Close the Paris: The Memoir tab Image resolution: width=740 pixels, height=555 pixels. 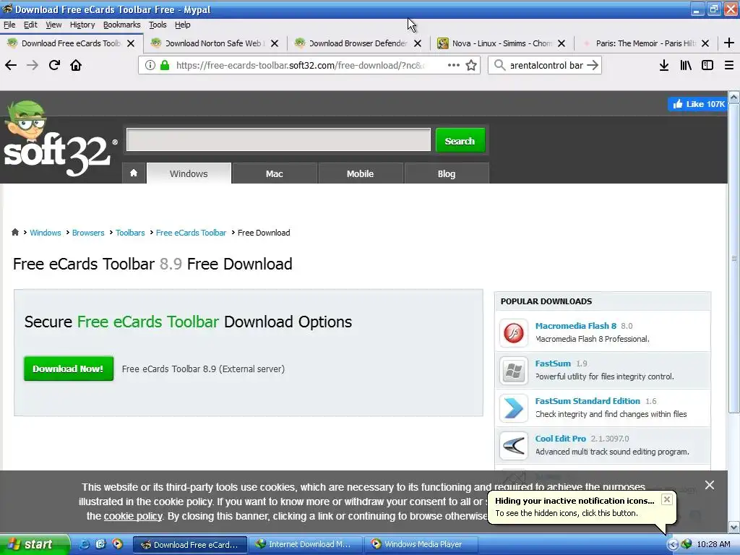click(705, 43)
